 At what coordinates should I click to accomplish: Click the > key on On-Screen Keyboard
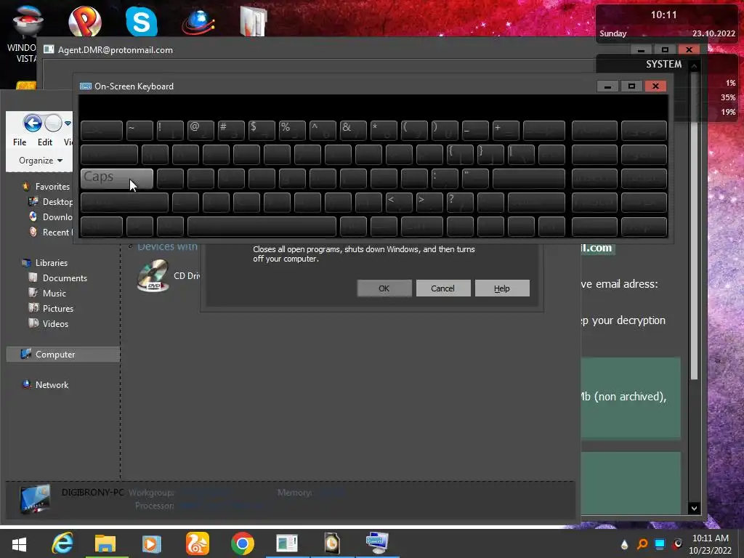point(429,203)
